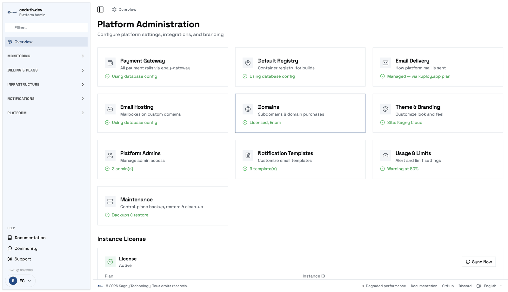This screenshot has height=292, width=508.
Task: Open the Payment Gateway card title
Action: pyautogui.click(x=143, y=61)
